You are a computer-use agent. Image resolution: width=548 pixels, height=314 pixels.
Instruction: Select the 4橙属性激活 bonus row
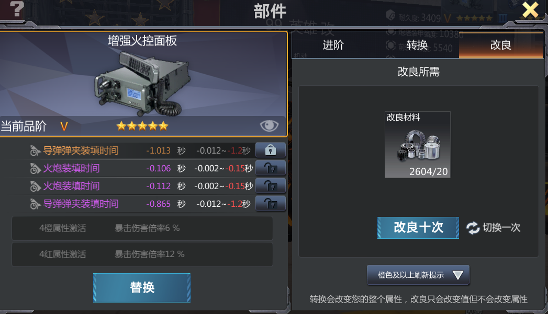pyautogui.click(x=142, y=228)
